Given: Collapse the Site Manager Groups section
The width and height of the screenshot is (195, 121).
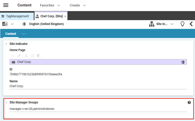Looking at the screenshot, I should [x=6, y=102].
